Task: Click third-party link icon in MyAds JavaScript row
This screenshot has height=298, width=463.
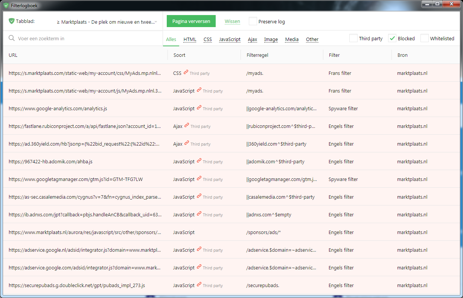Action: click(199, 90)
